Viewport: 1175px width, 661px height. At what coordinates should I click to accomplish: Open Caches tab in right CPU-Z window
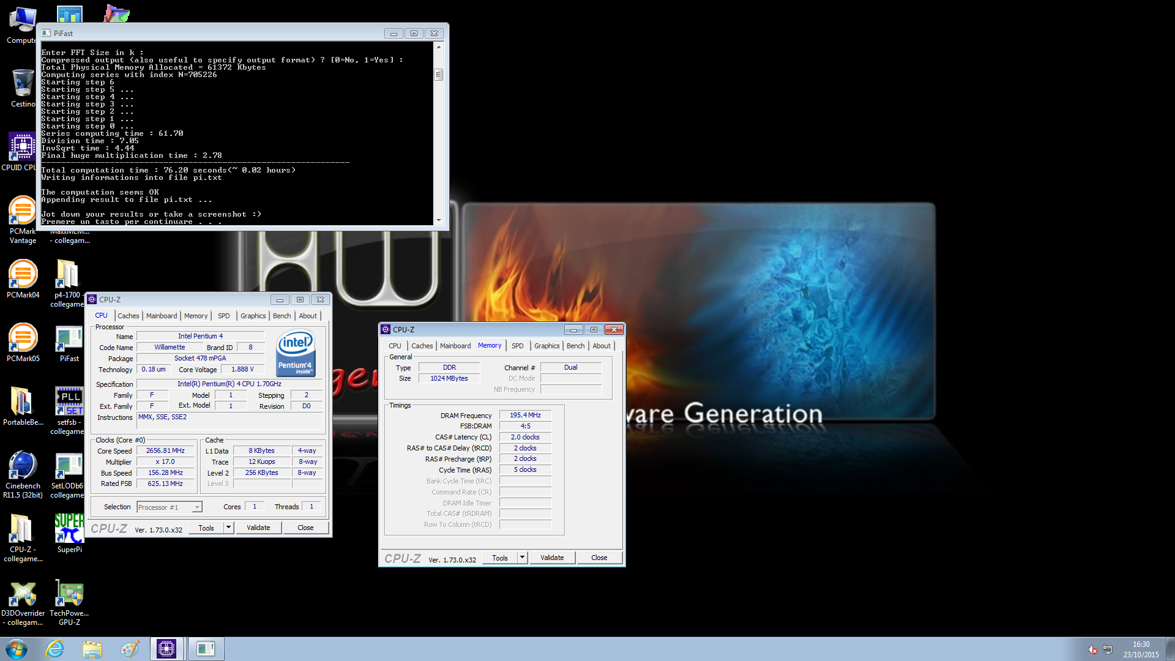coord(422,346)
